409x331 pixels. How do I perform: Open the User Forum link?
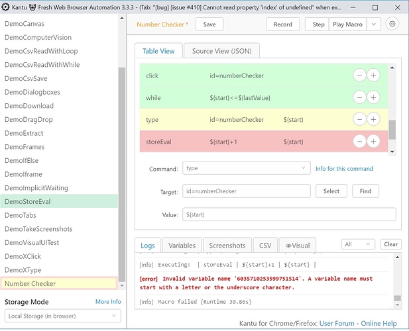click(337, 323)
